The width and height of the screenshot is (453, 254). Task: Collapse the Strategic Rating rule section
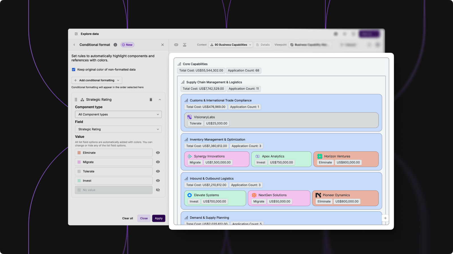click(x=160, y=100)
